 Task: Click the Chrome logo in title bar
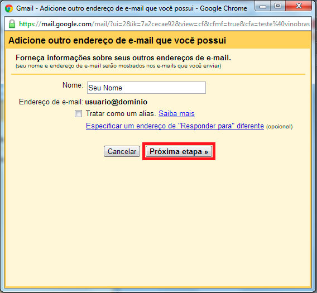[x=9, y=8]
